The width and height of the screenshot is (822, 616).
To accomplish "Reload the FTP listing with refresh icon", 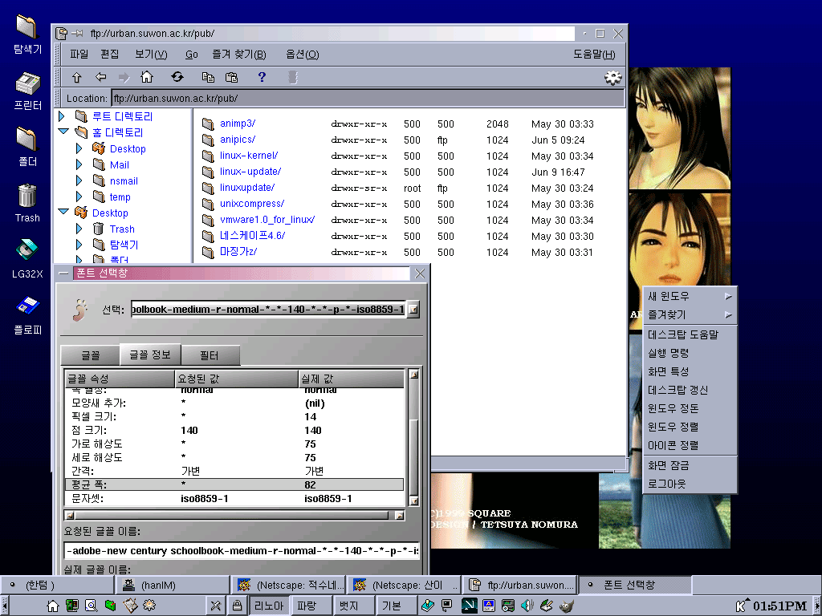I will pos(177,78).
